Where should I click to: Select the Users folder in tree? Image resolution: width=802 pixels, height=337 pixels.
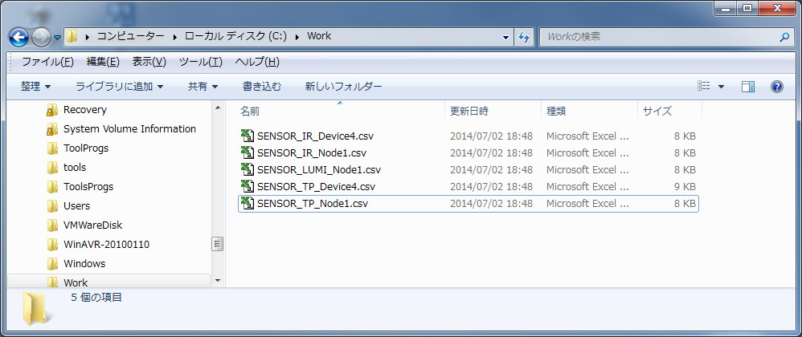[x=76, y=205]
